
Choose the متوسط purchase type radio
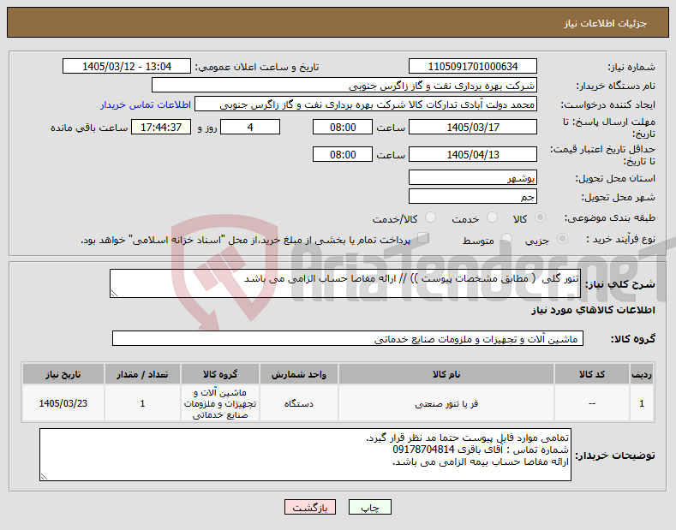click(506, 239)
